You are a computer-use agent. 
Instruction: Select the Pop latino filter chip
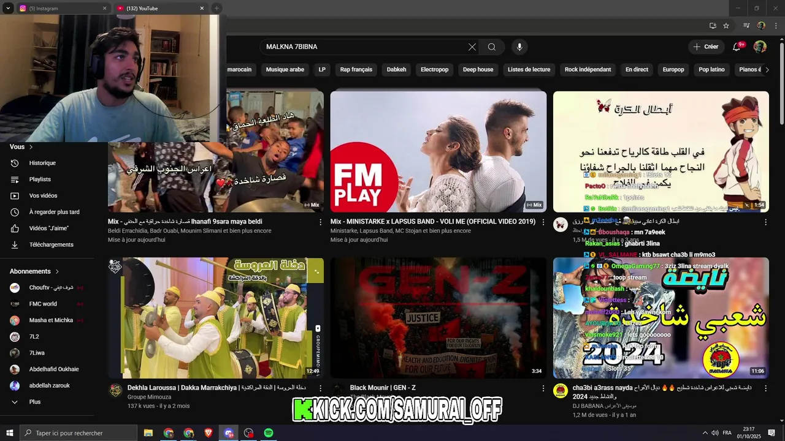(712, 70)
